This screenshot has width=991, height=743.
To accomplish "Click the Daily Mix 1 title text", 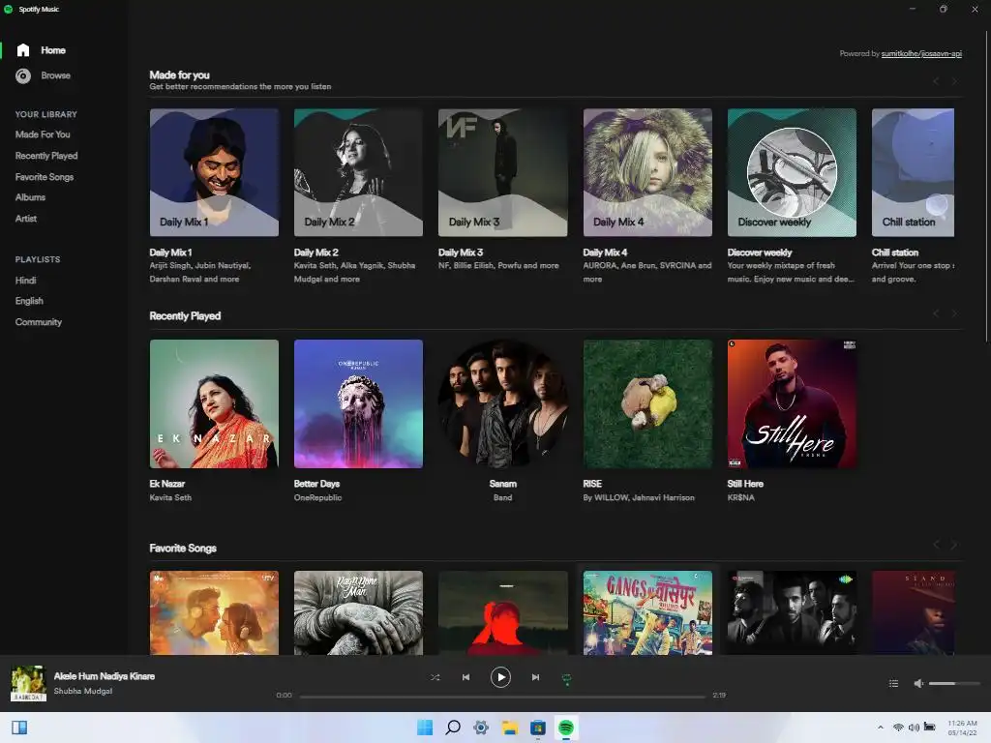I will point(170,253).
